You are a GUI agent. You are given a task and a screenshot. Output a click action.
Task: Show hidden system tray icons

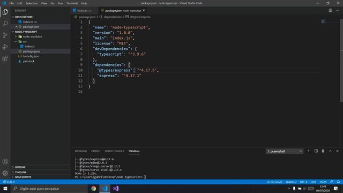(x=289, y=188)
